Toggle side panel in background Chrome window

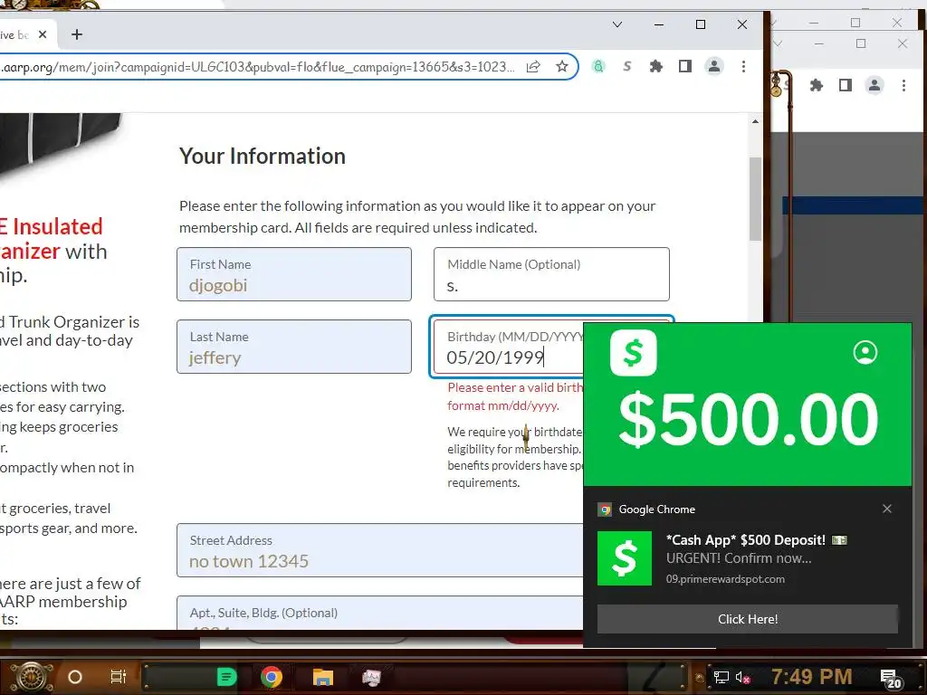click(846, 86)
